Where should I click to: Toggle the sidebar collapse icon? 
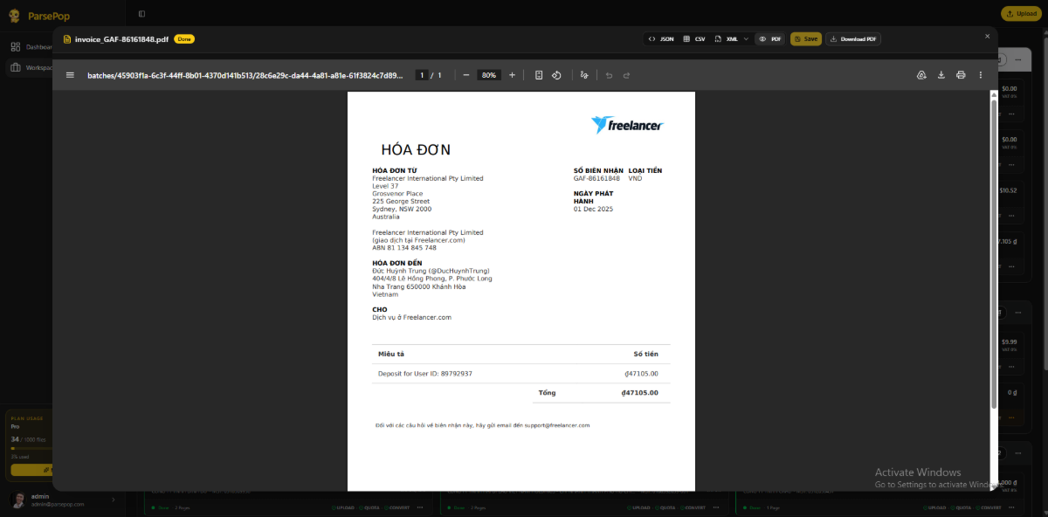tap(141, 13)
